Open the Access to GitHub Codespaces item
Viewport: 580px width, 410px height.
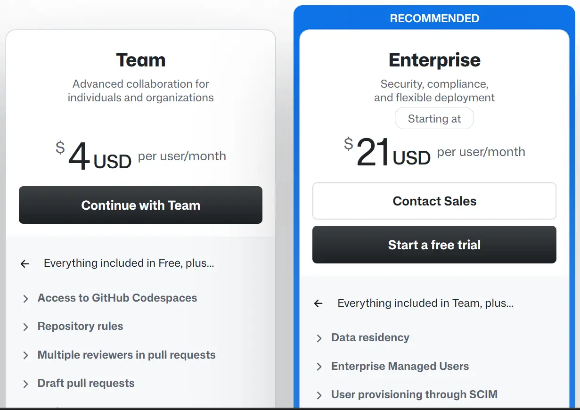(117, 298)
